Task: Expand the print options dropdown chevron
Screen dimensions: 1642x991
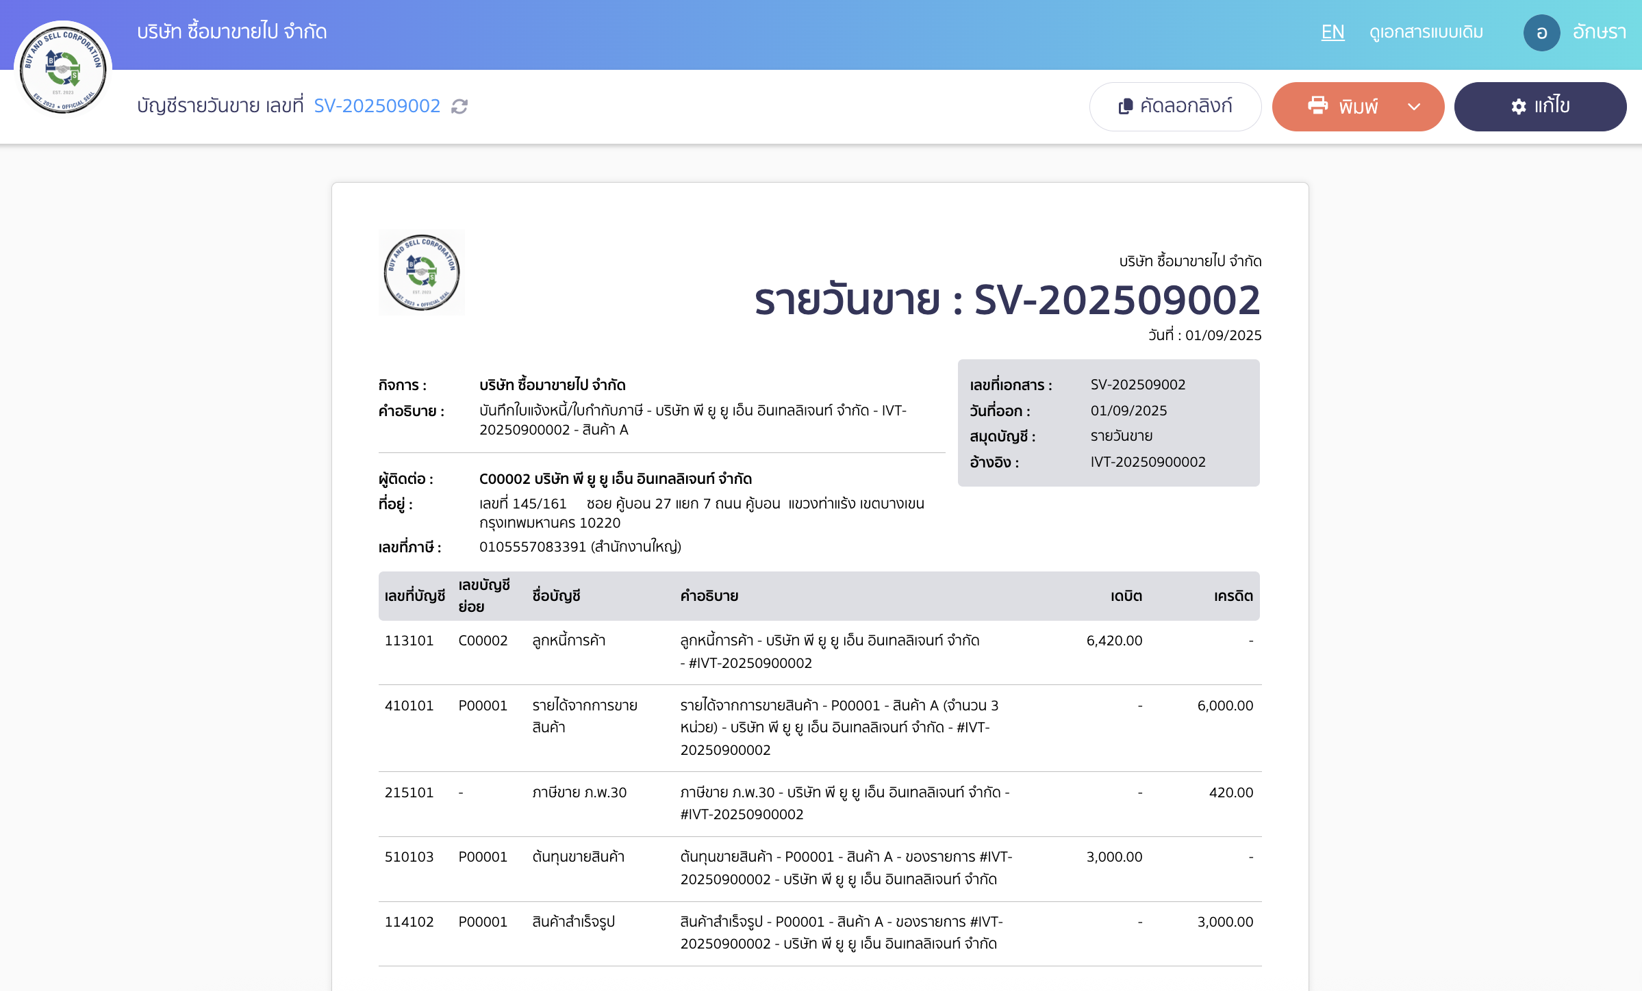Action: (1413, 106)
